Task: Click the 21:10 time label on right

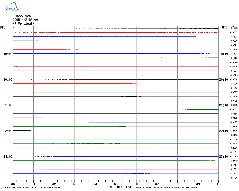Action: (224, 105)
